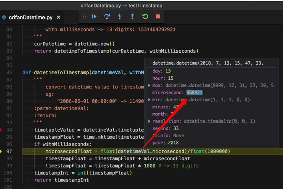283x189 pixels.
Task: Click the 1531464292921 value on line 80
Action: 157,30
